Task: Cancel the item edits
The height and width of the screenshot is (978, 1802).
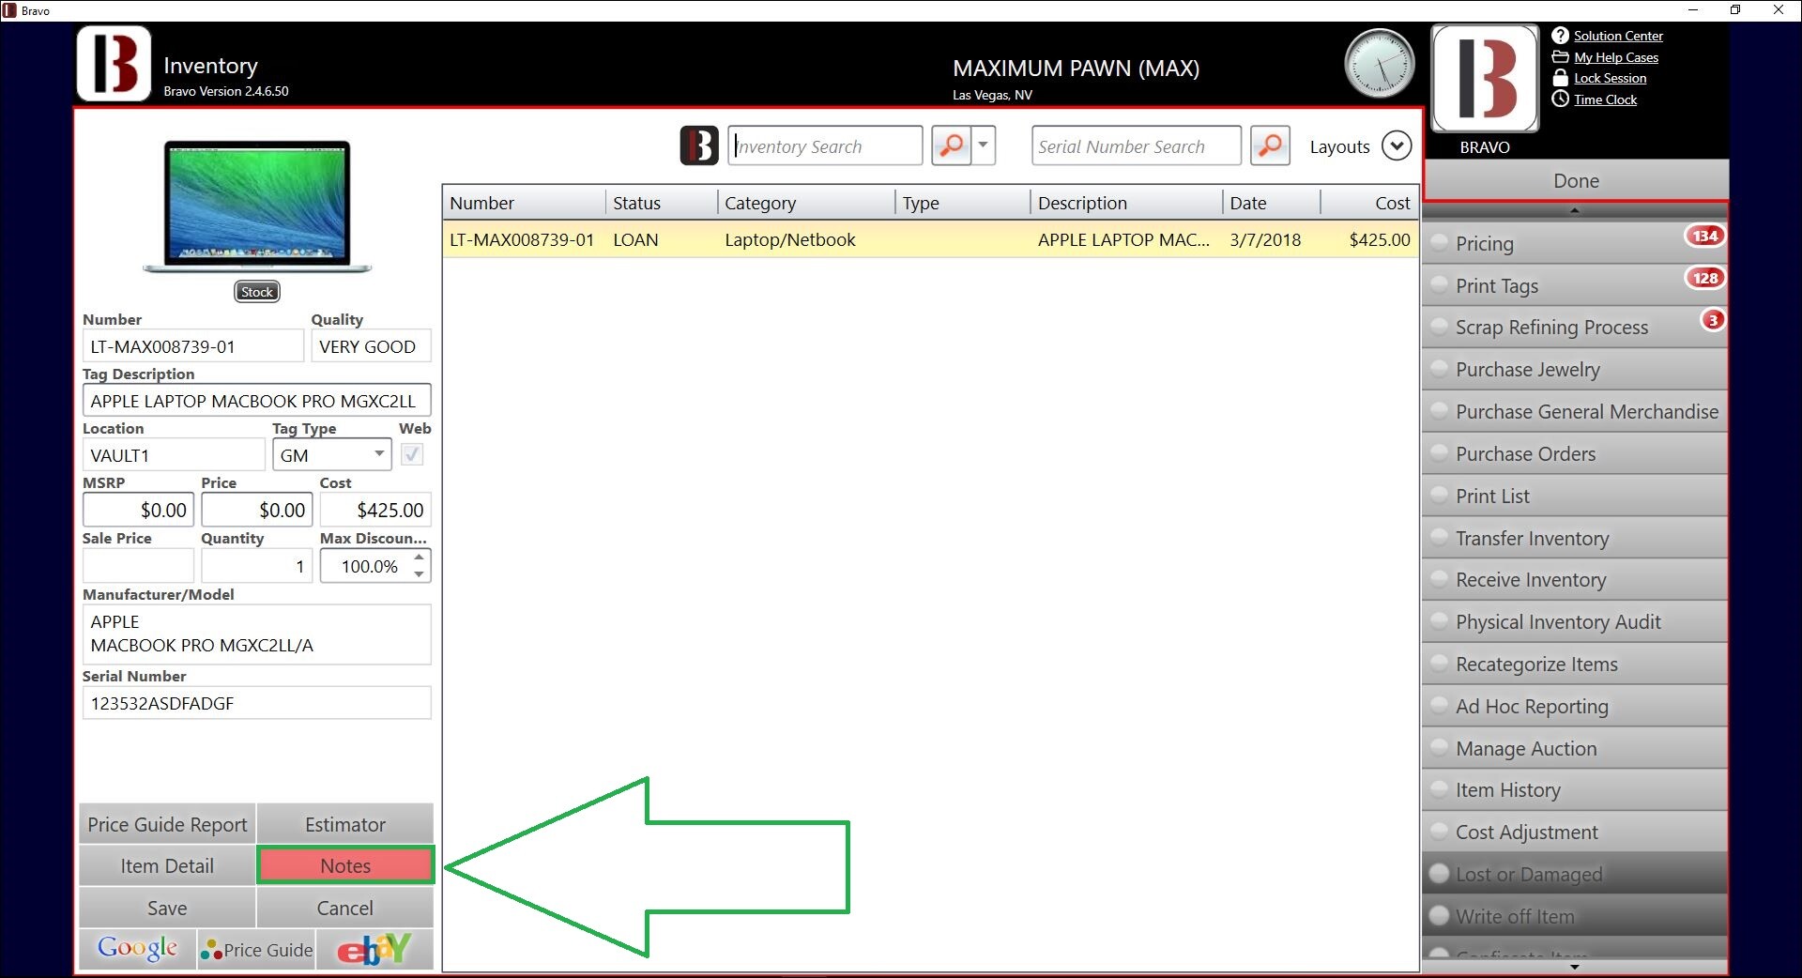Action: point(345,908)
